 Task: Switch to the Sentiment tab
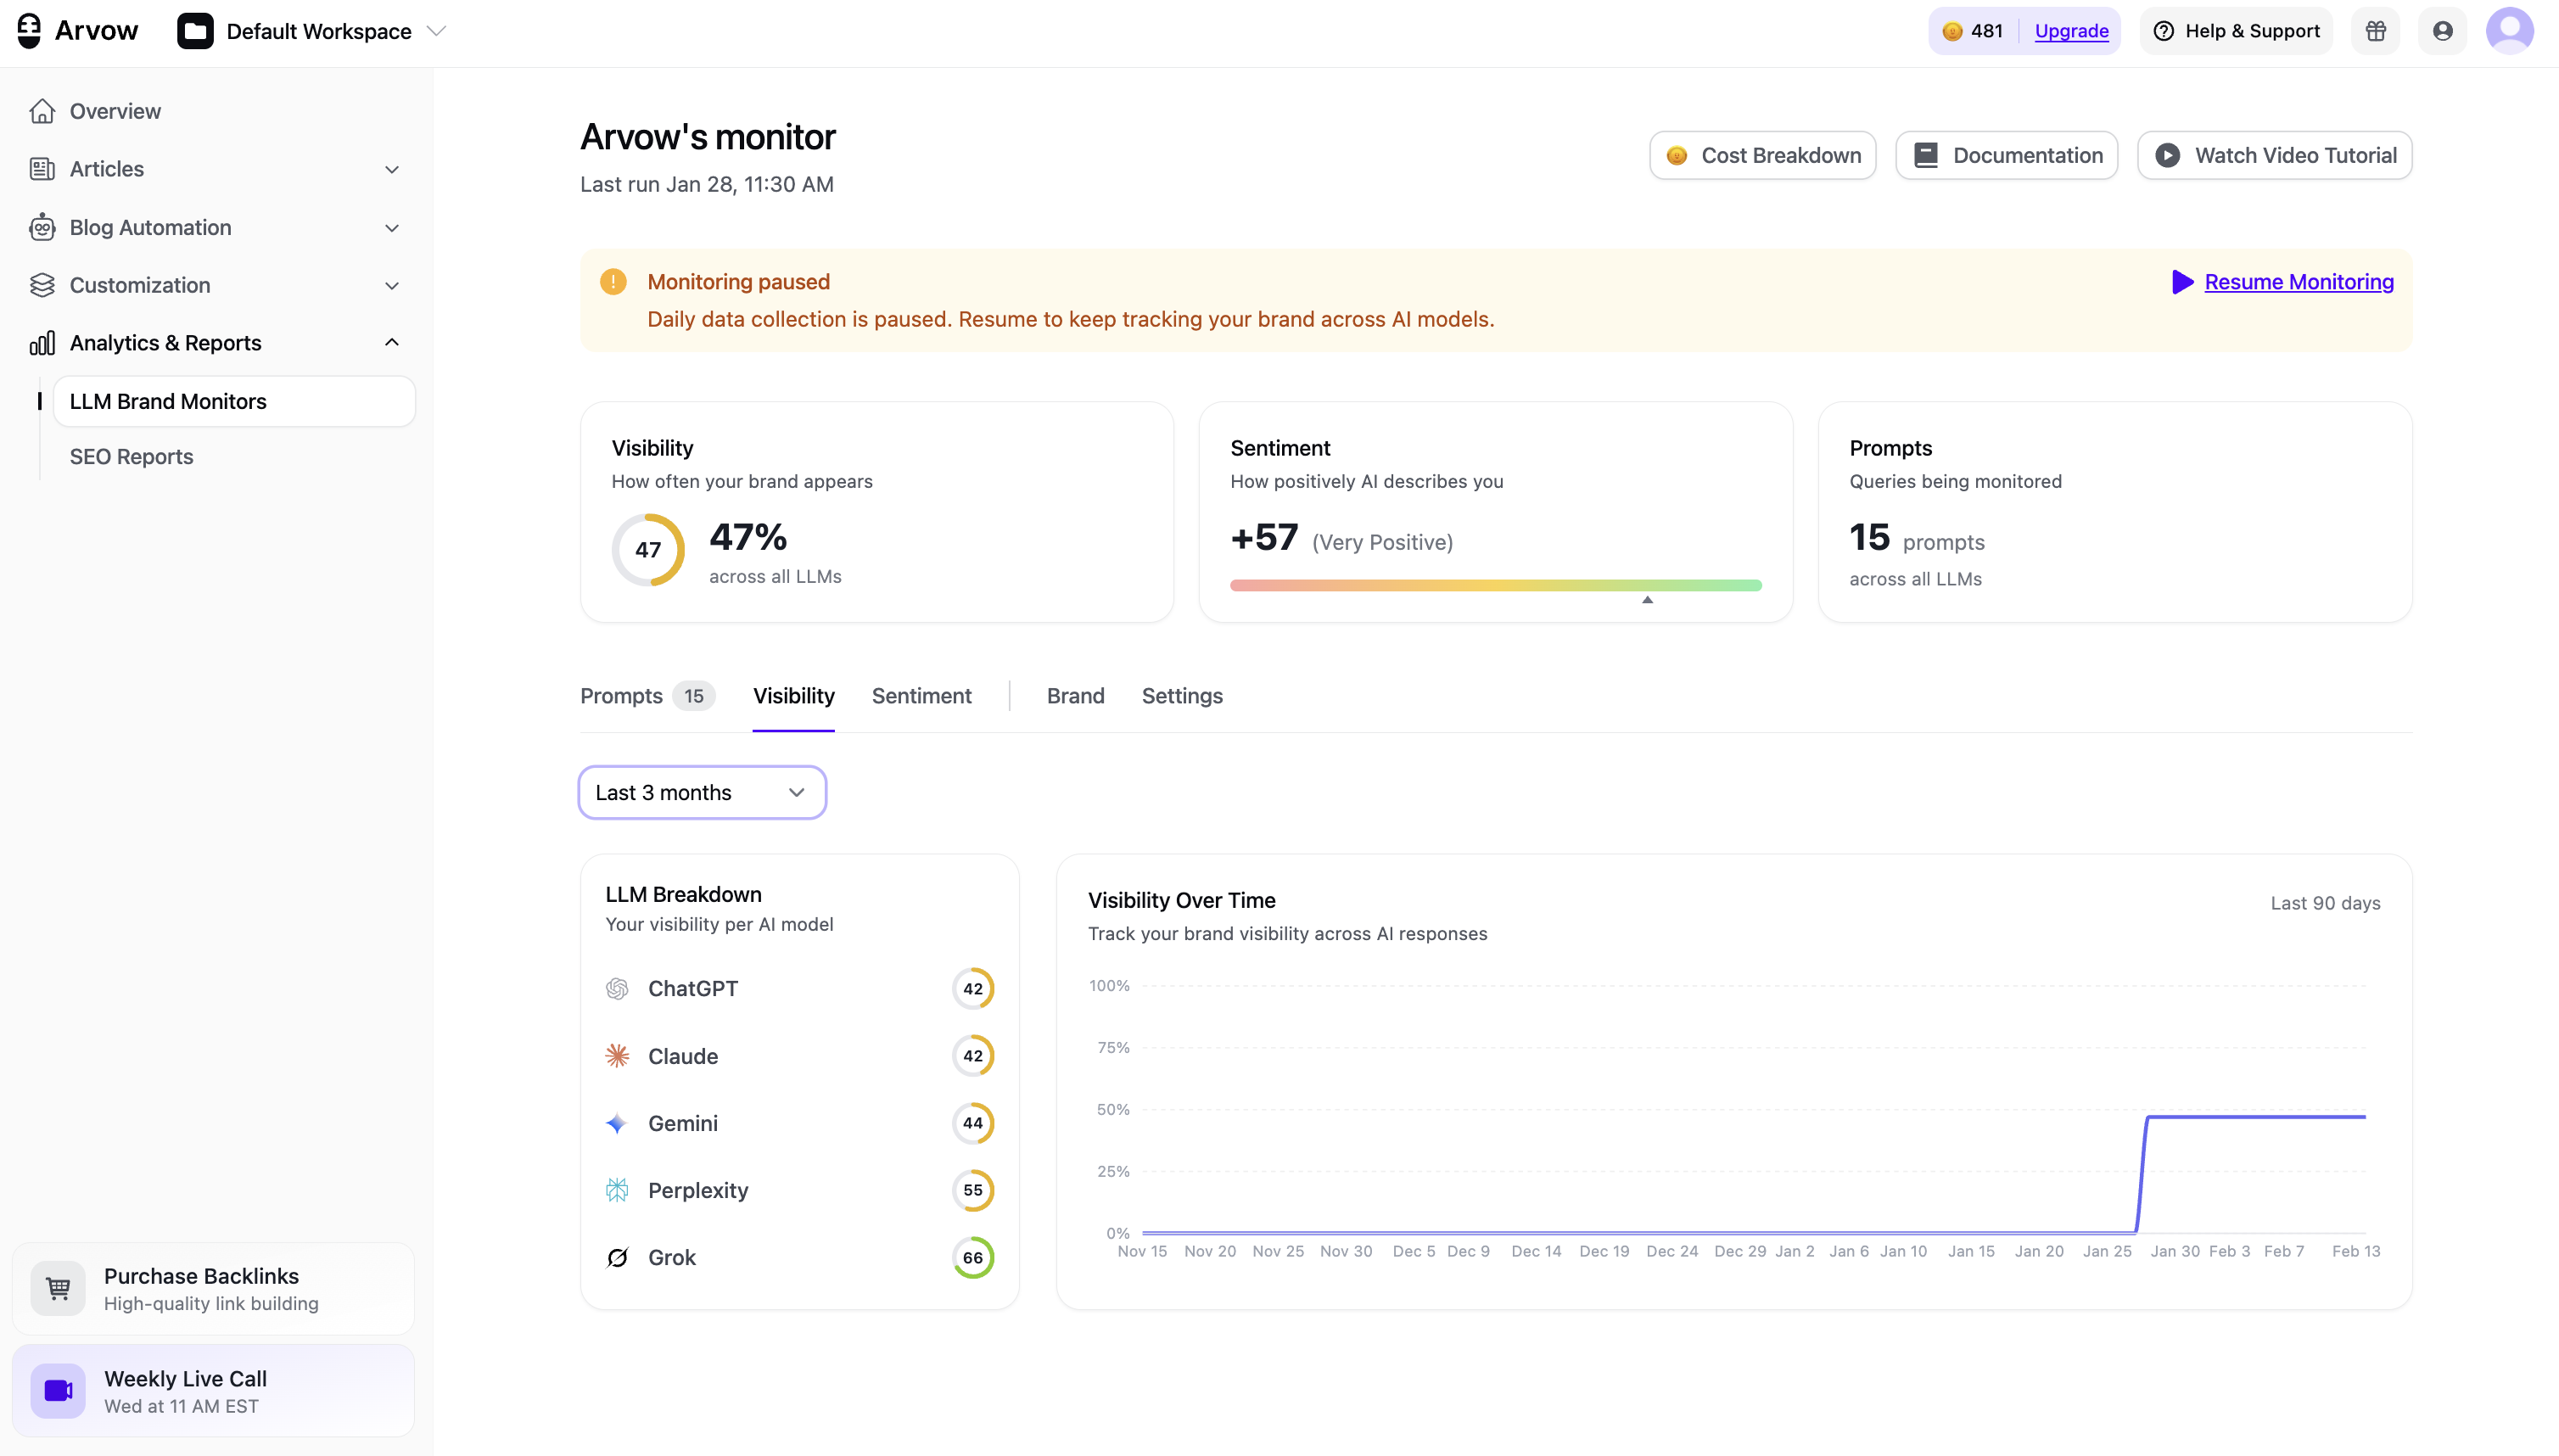point(921,695)
